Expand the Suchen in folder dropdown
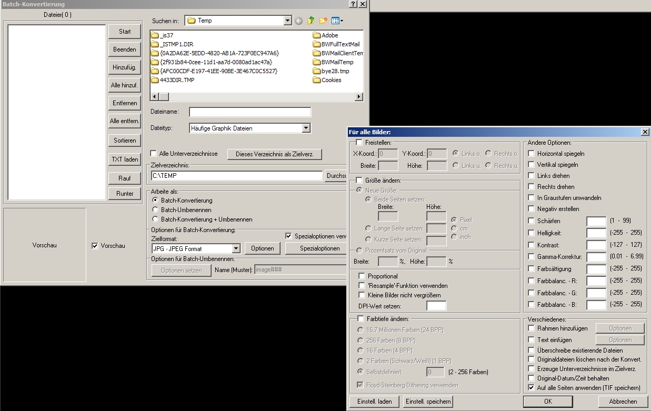Screen dimensions: 651x411 (x=287, y=21)
